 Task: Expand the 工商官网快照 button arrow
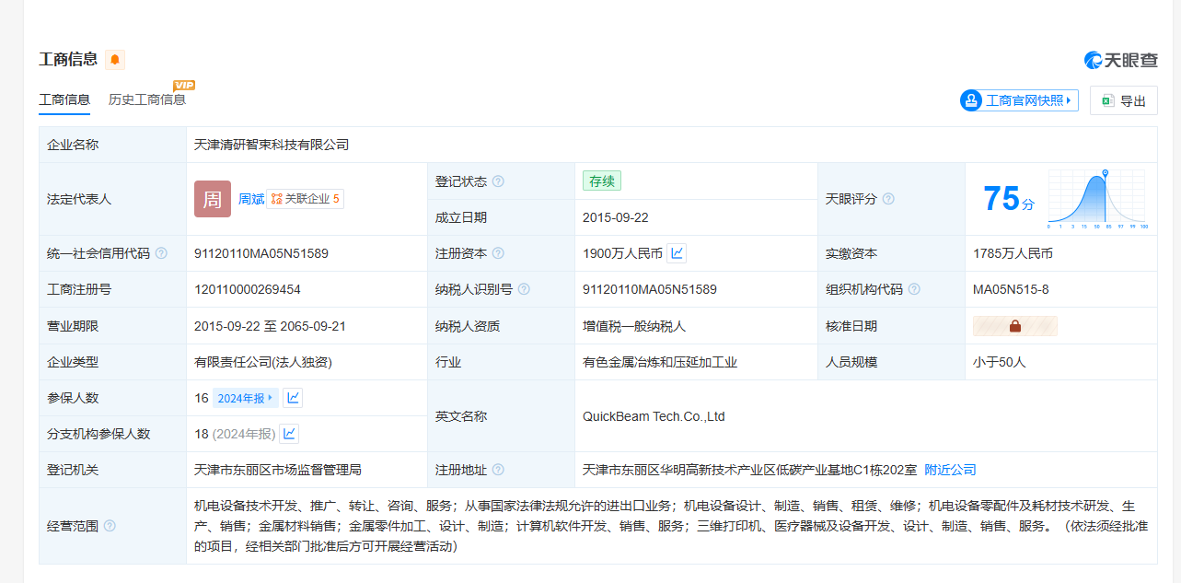[1068, 100]
